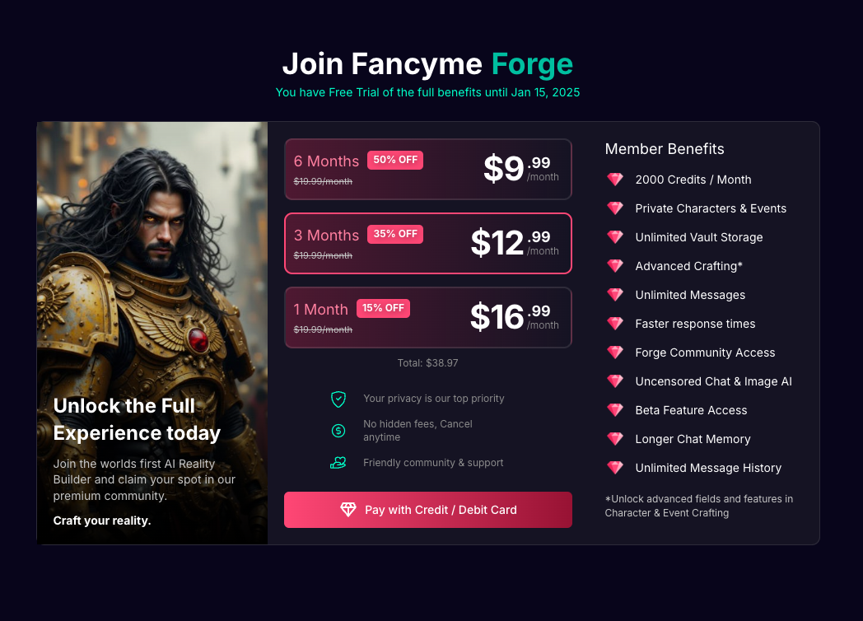Click diamond icon on the Pay button

[x=348, y=510]
